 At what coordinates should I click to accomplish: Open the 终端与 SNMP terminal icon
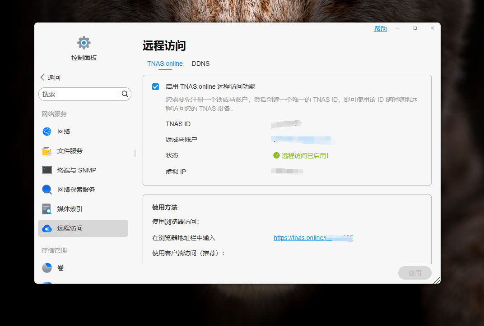[x=47, y=170]
